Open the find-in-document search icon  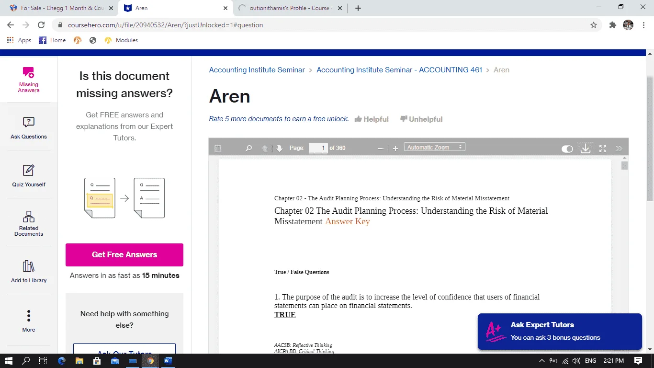click(248, 149)
